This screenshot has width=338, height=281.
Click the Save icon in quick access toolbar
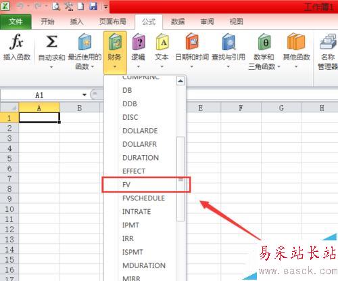point(93,6)
